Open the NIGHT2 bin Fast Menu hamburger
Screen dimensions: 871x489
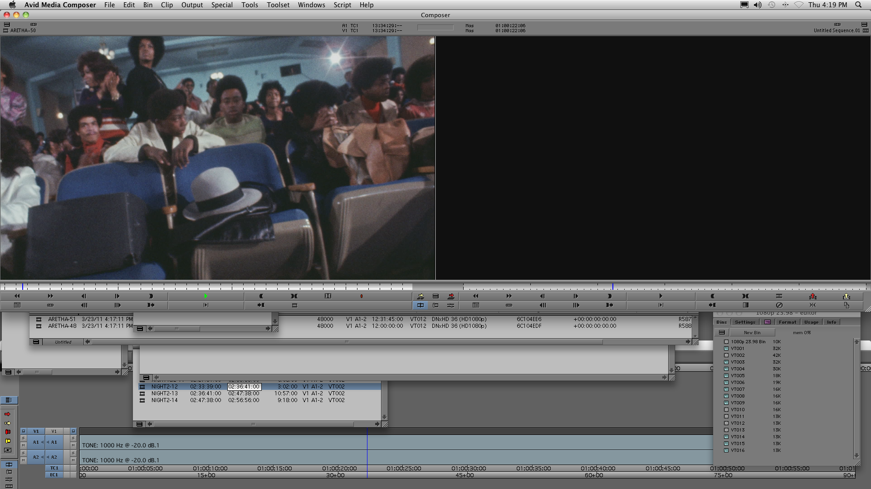pos(139,424)
